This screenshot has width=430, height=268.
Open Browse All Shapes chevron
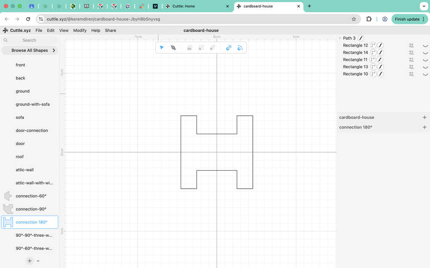54,50
